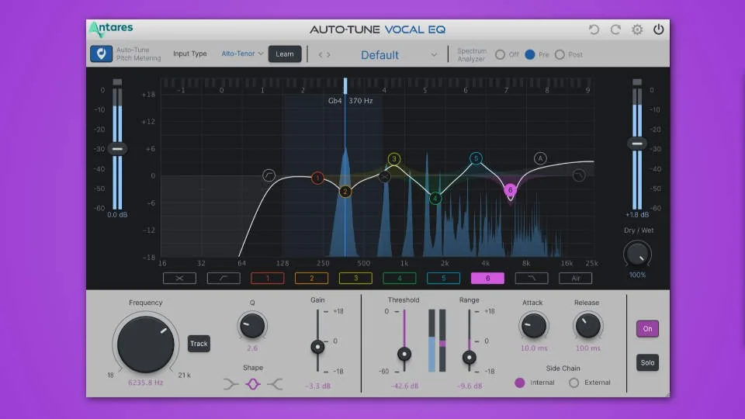Open the settings gear icon
The width and height of the screenshot is (745, 419).
click(x=637, y=29)
